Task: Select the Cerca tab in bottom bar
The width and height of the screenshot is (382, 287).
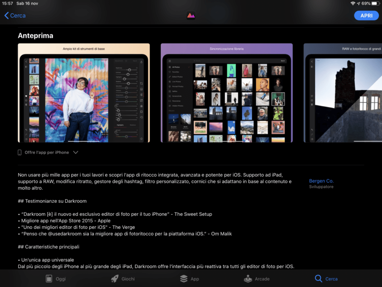Action: coord(326,279)
